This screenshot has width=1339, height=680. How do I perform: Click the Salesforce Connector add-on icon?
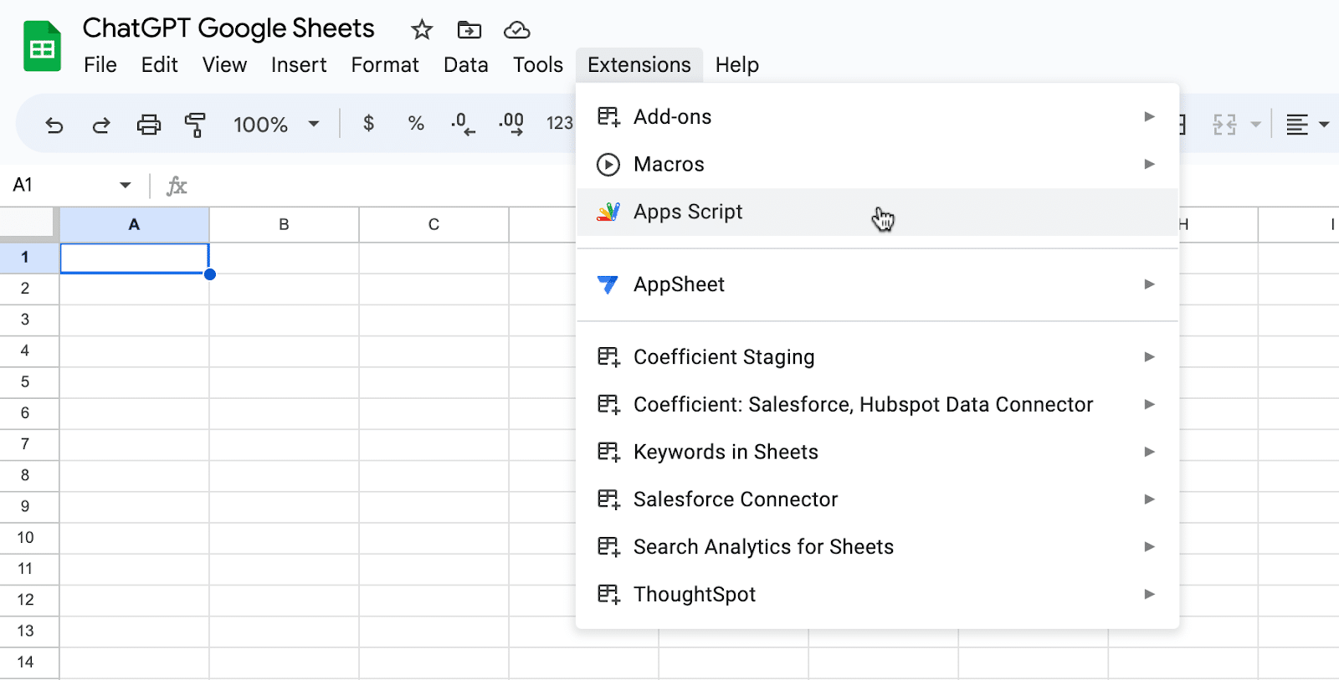click(608, 499)
